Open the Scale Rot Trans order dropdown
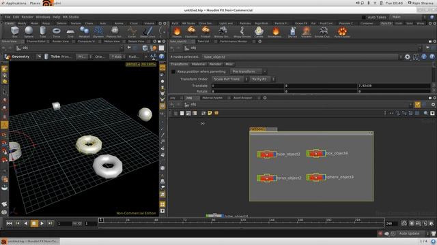The height and width of the screenshot is (245, 437). point(229,79)
